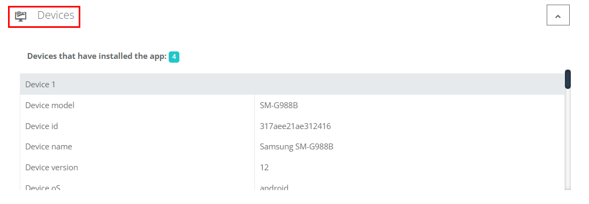Click the Device model label cell
The height and width of the screenshot is (204, 589).
[137, 105]
